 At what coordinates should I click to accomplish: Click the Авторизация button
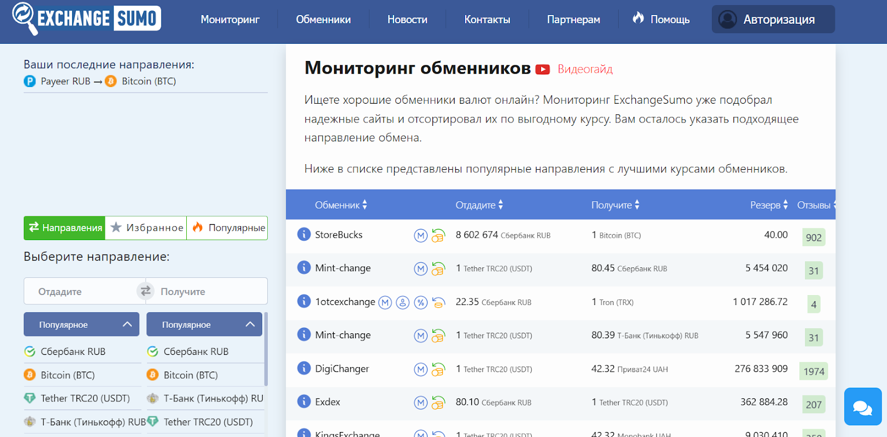773,19
